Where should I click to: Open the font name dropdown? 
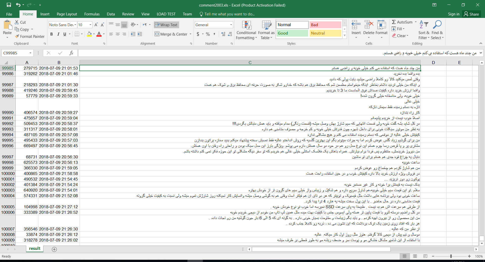(75, 25)
